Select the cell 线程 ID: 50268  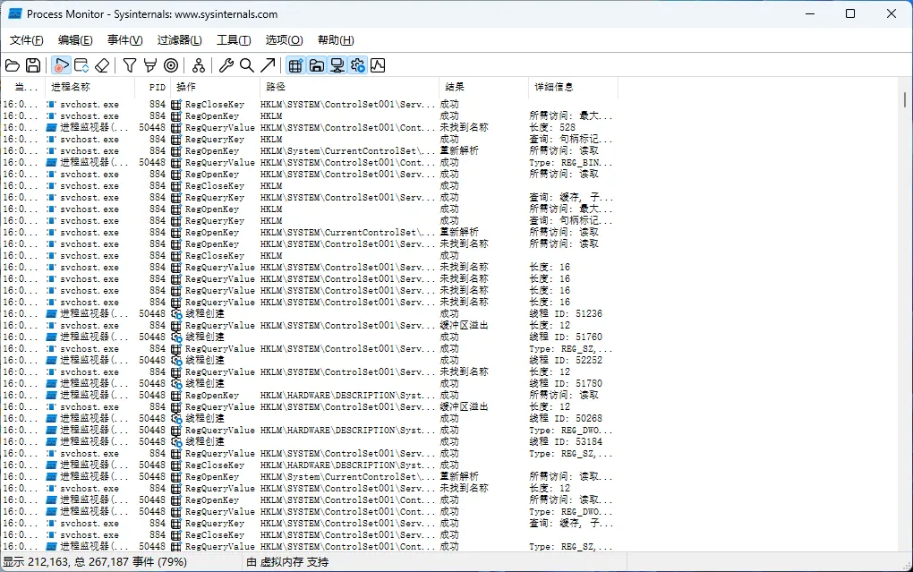click(x=566, y=419)
